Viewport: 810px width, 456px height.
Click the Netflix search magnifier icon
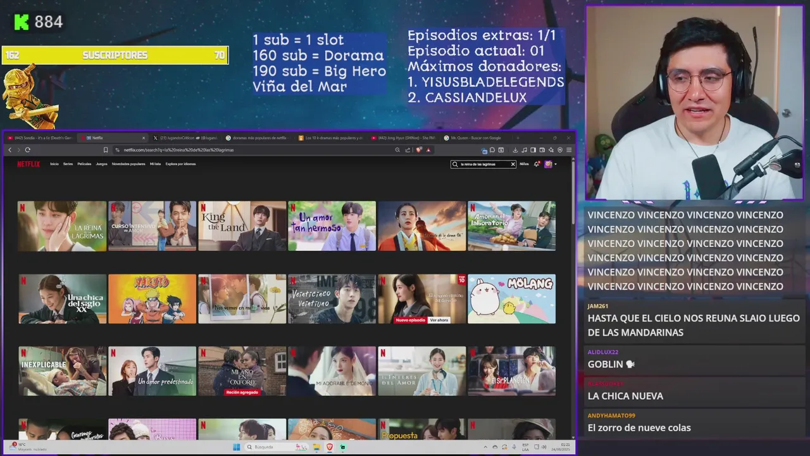455,164
